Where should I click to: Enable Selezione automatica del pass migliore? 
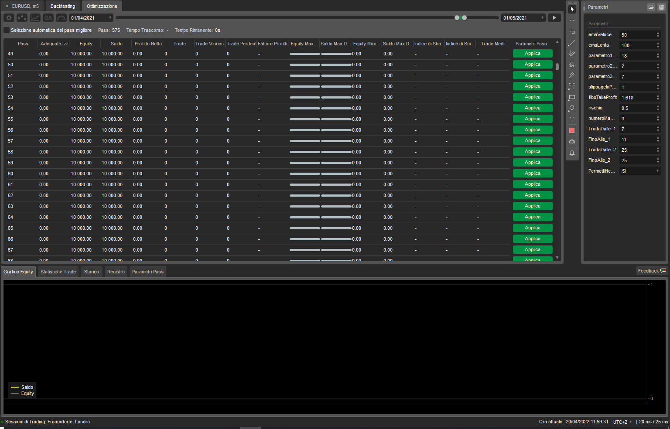tap(7, 30)
